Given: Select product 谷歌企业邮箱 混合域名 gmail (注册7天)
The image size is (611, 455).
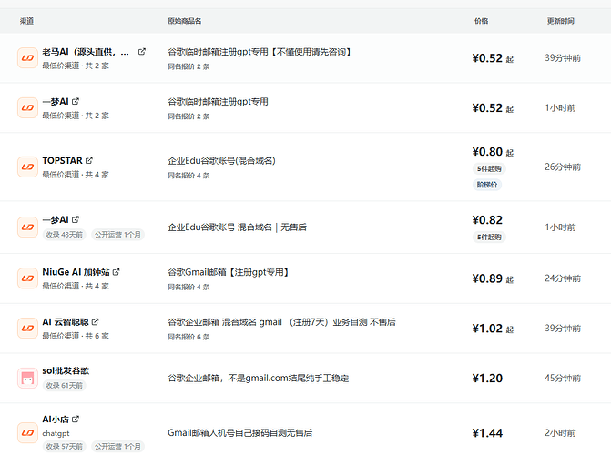Looking at the screenshot, I should 281,322.
